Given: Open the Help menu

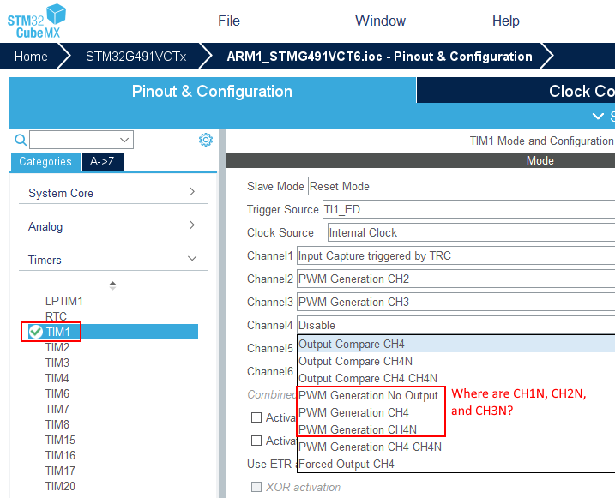Looking at the screenshot, I should click(x=505, y=21).
